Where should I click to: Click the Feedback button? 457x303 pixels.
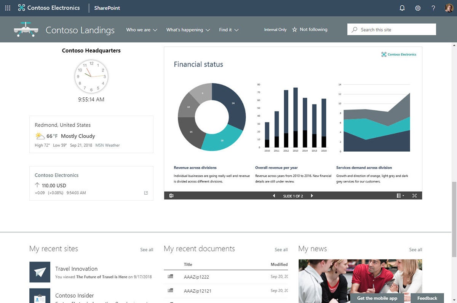click(x=427, y=298)
